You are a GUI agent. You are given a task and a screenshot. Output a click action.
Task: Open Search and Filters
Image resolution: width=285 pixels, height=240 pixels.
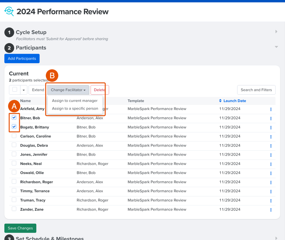click(x=256, y=90)
